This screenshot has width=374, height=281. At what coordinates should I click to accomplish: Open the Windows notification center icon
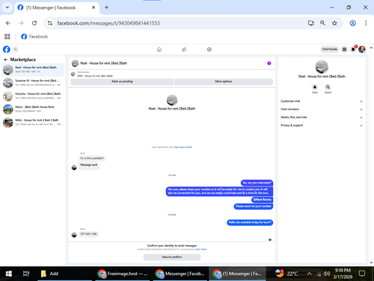[362, 274]
